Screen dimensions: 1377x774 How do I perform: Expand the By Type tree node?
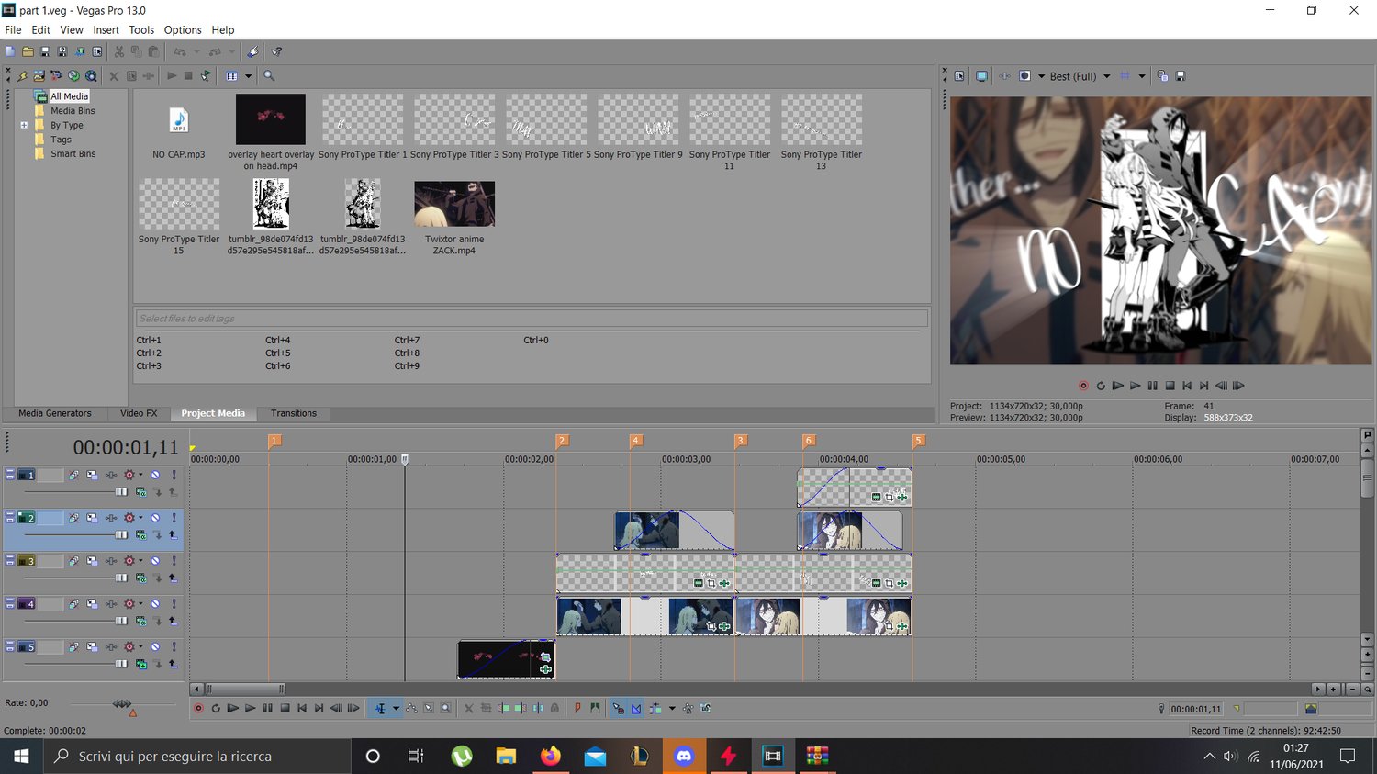(x=24, y=125)
